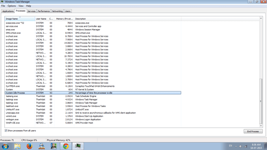Viewport: 267px width, 150px height.
Task: Launch Google Chrome from taskbar
Action: click(66, 146)
